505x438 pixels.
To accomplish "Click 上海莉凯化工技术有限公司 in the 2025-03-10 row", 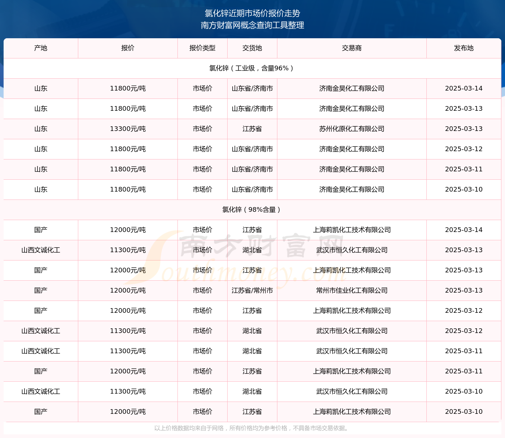I will click(x=352, y=412).
